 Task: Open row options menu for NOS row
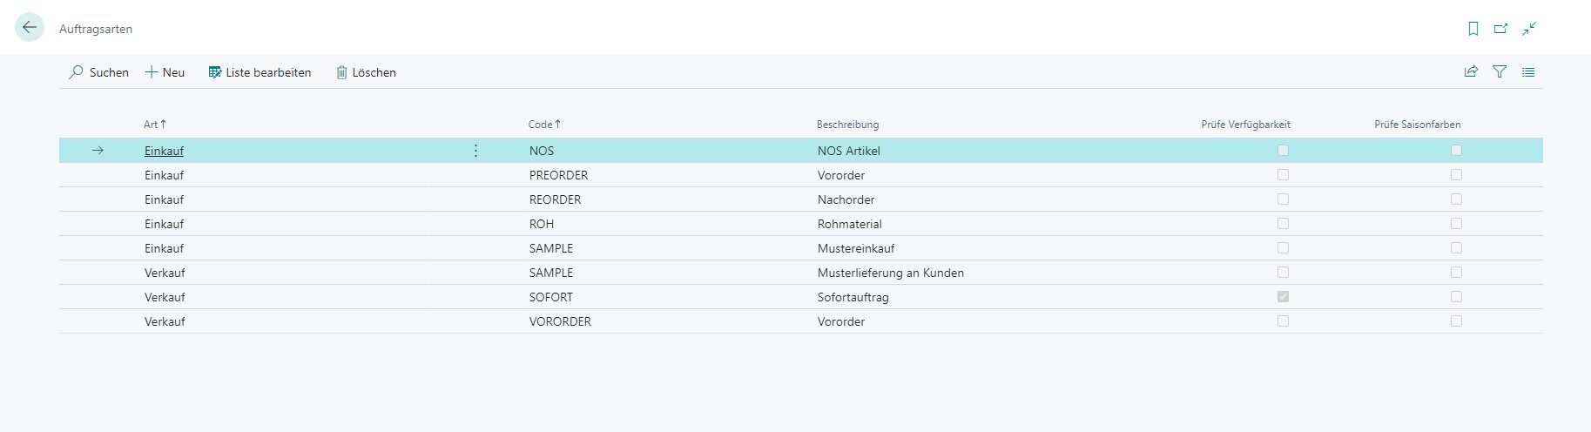(475, 151)
